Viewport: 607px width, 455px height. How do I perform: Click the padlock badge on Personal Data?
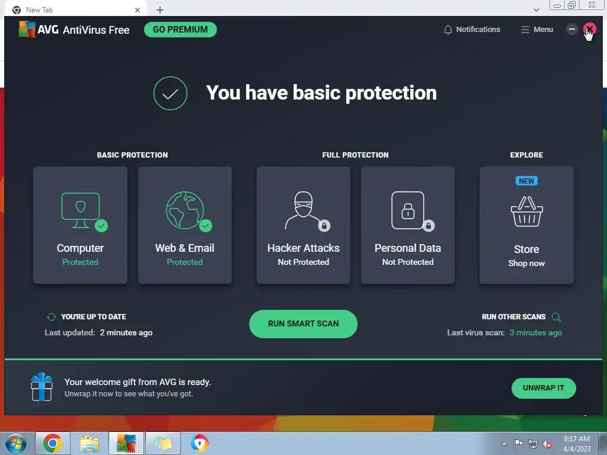pos(429,225)
